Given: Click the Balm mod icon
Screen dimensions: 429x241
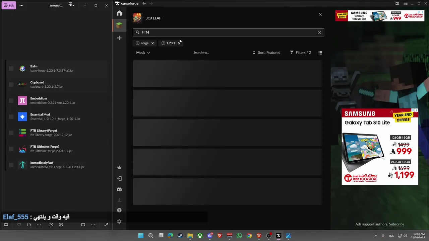Looking at the screenshot, I should coord(22,69).
